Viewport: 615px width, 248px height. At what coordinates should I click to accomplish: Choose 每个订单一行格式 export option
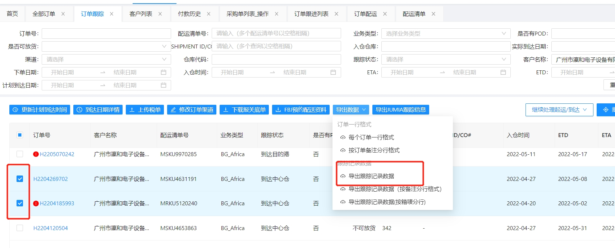pyautogui.click(x=371, y=137)
